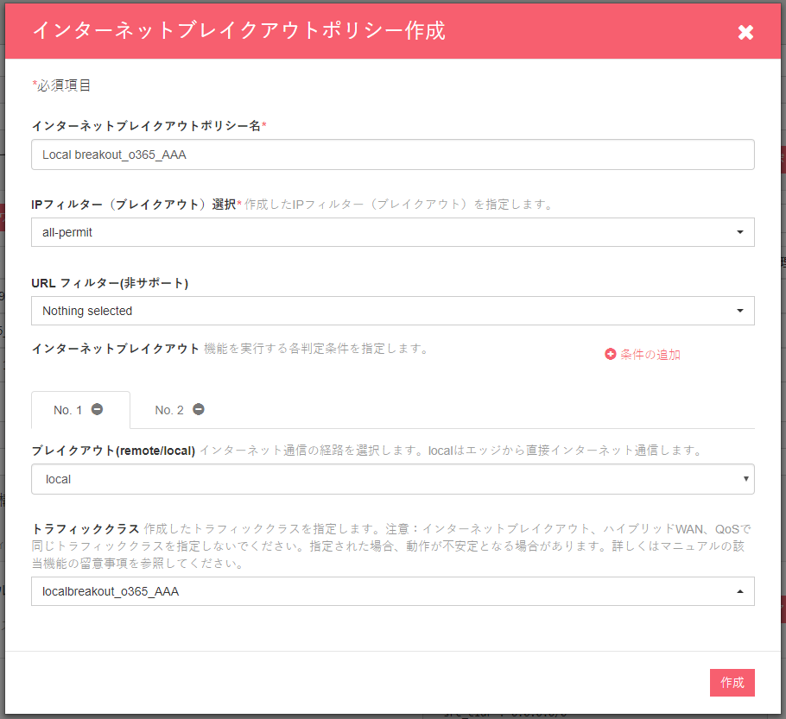Click the 条件の追加 link text
The image size is (786, 719).
(x=650, y=354)
